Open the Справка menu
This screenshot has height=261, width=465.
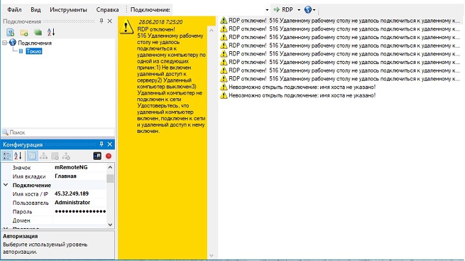(108, 10)
